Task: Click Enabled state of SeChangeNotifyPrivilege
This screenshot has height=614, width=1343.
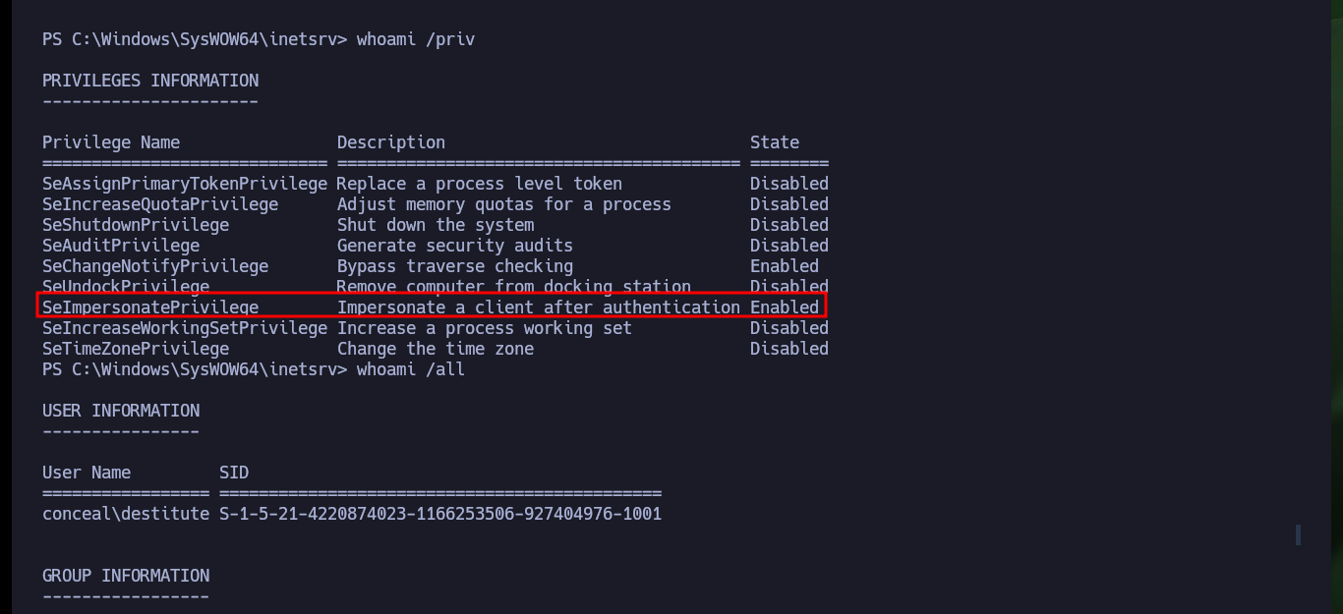Action: coord(785,266)
